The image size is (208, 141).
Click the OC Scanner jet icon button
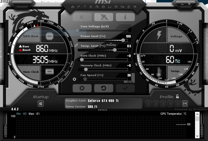104,17
